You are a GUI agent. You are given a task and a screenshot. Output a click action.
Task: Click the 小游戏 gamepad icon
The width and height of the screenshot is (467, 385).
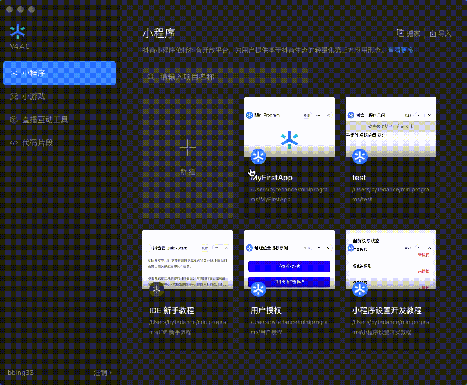[14, 96]
